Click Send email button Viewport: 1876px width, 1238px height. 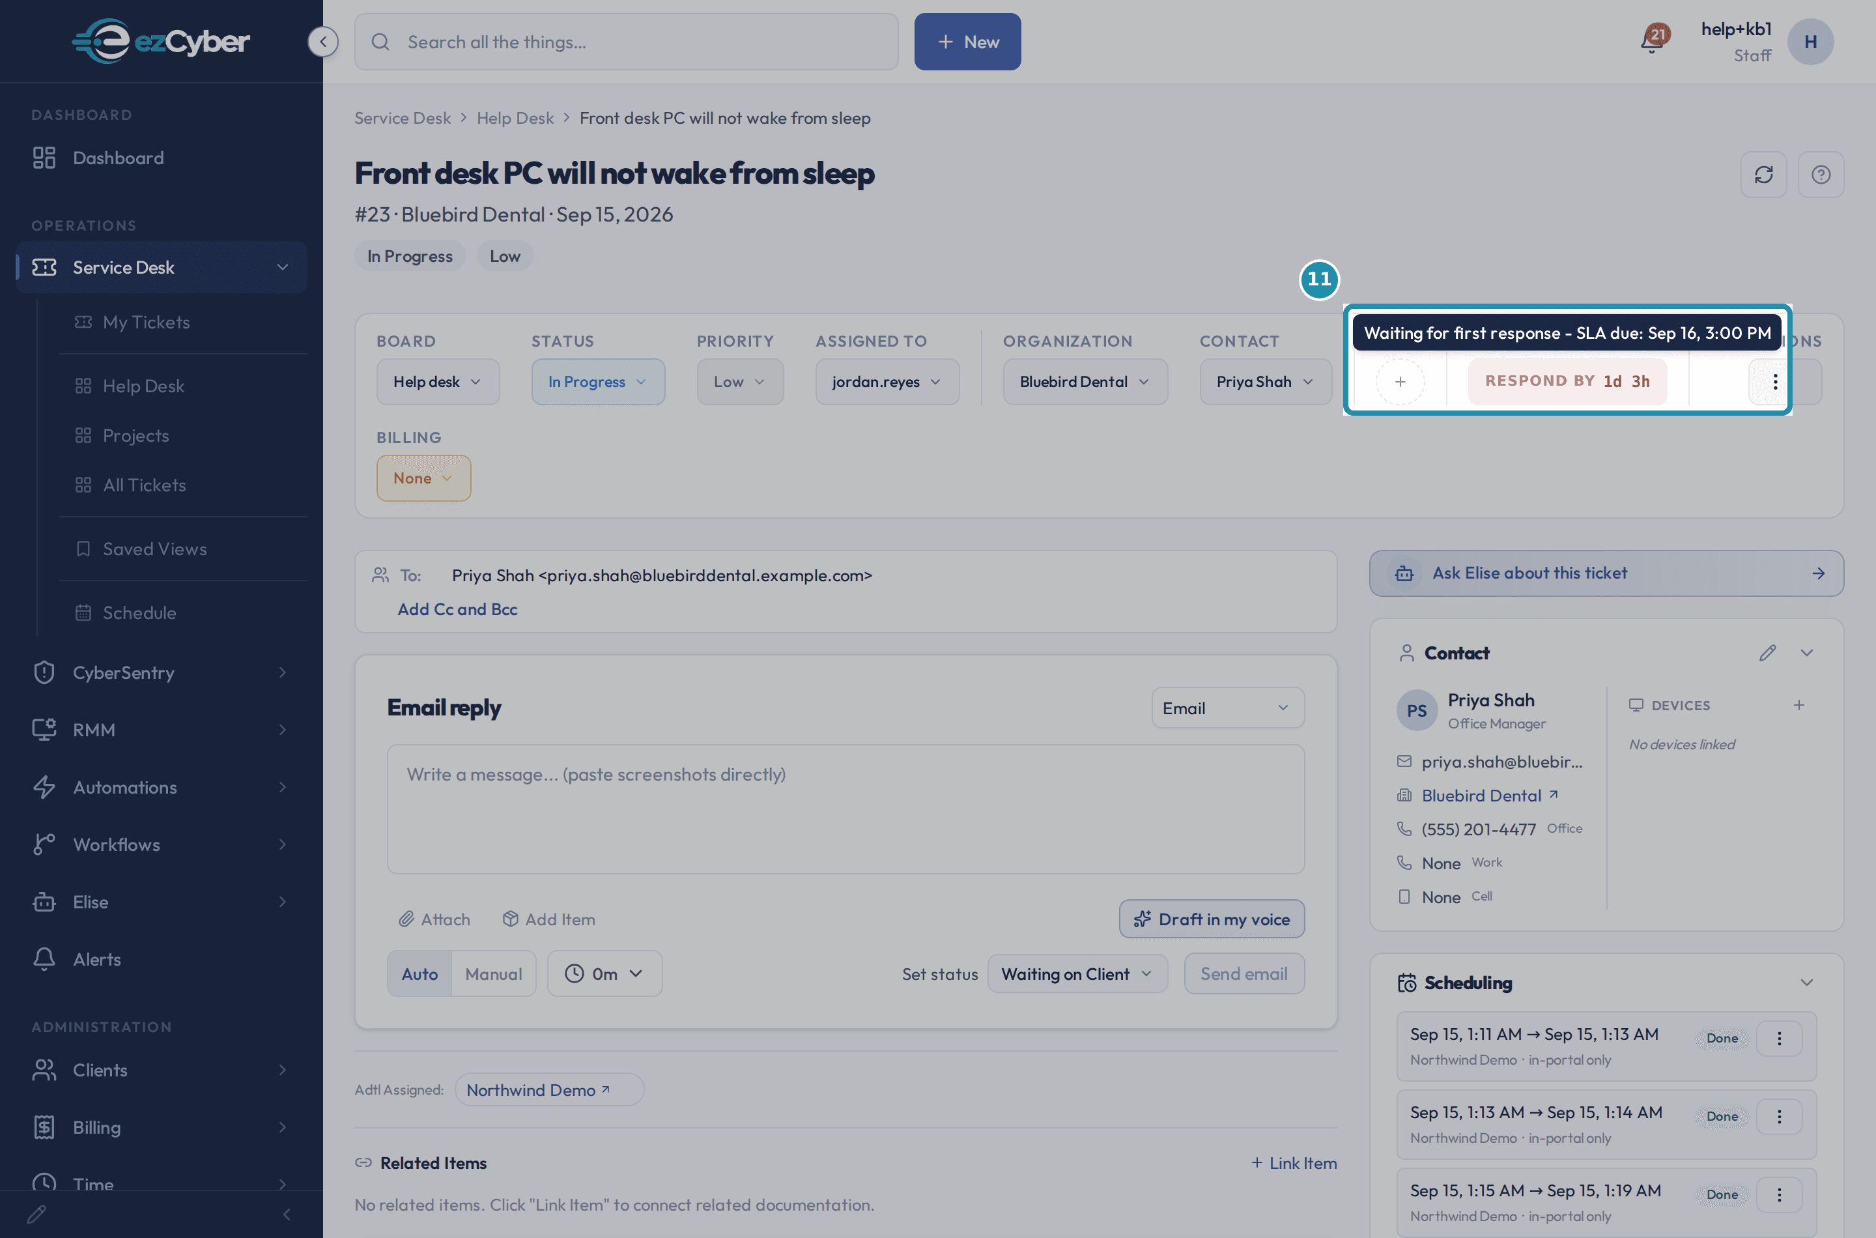coord(1244,973)
